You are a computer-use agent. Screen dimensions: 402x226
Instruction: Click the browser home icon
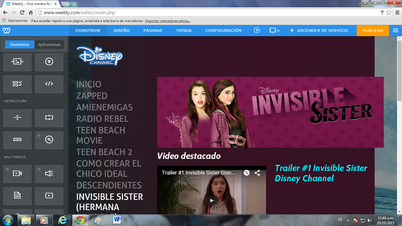pos(31,12)
